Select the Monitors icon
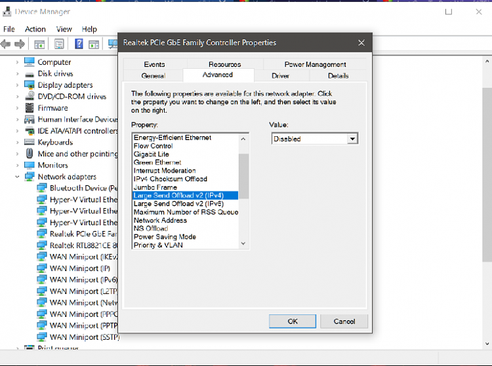 (x=29, y=165)
